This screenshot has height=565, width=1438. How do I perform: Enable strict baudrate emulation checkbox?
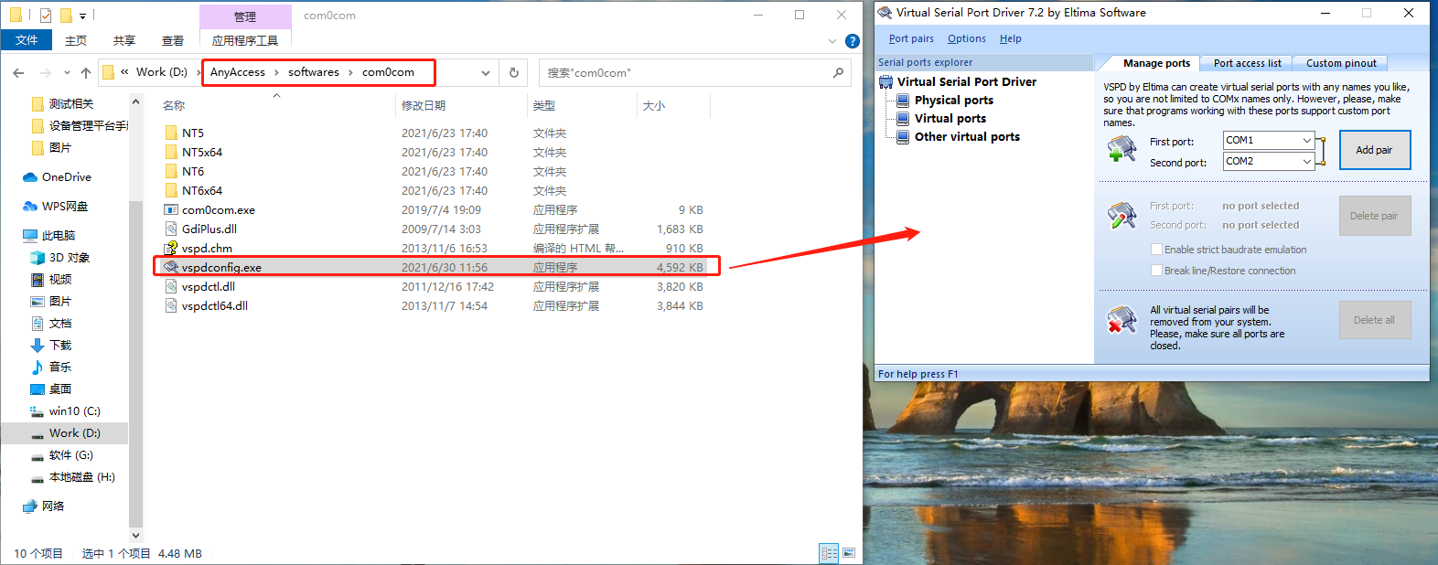click(1156, 250)
